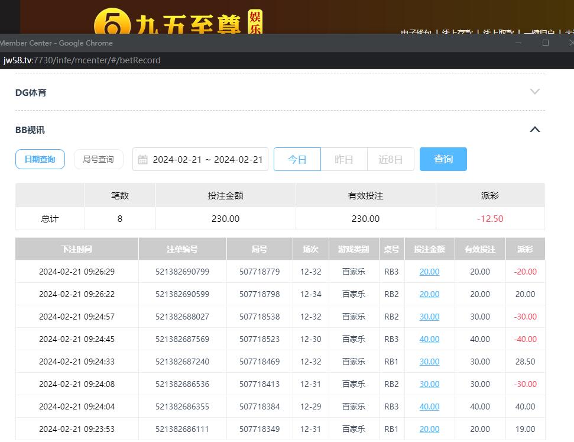The width and height of the screenshot is (574, 442).
Task: Open 40.00 bet link at 09:24:45
Action: (429, 339)
